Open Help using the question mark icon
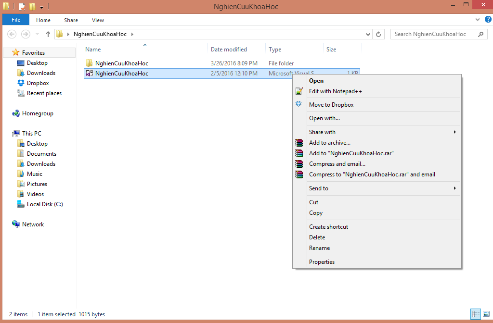 click(488, 19)
